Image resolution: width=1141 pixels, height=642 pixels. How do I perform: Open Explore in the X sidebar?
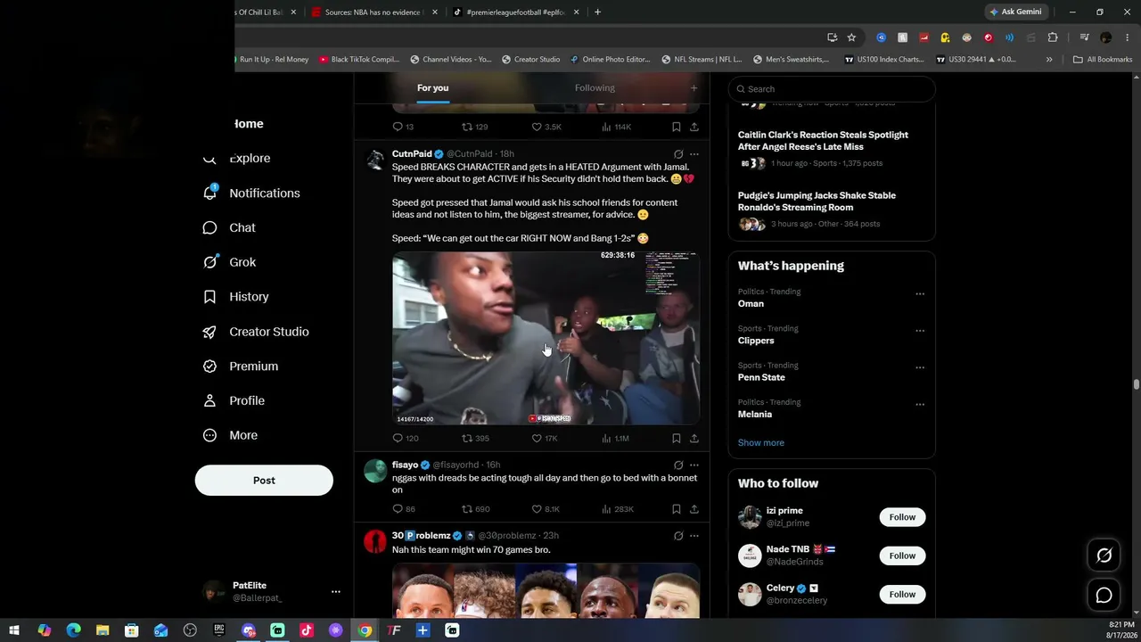[237, 158]
